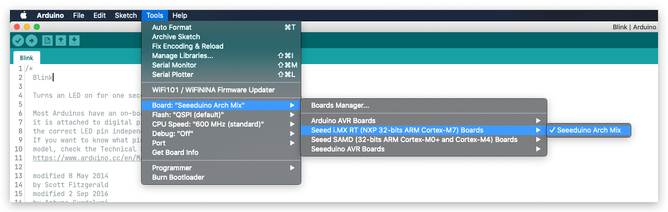Expand Seeed SAMD Boards submenu
668x212 pixels.
[x=424, y=140]
